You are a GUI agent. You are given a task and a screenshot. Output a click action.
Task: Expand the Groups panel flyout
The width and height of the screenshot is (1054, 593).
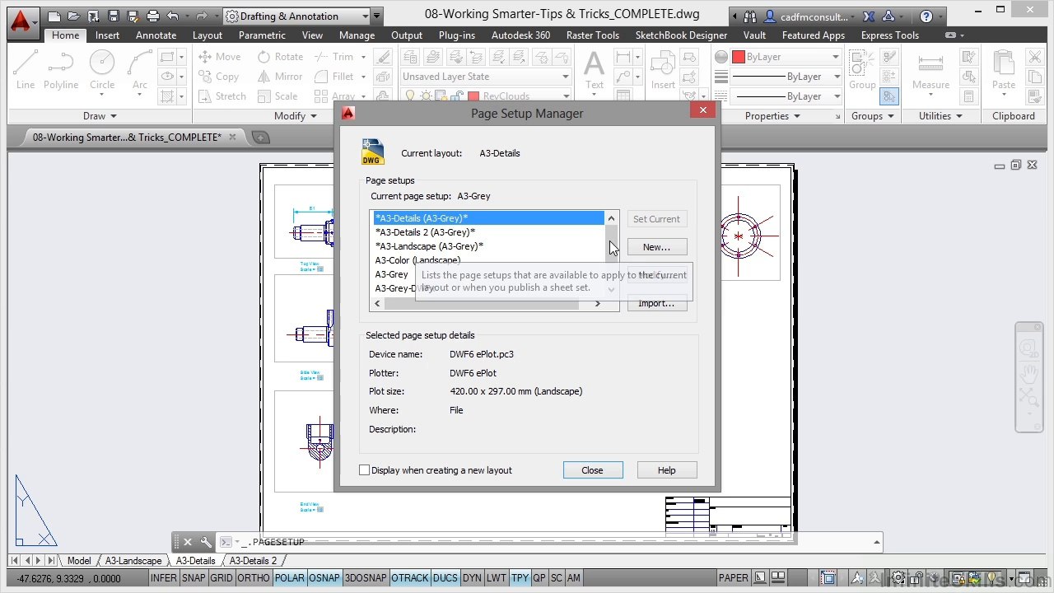[873, 116]
